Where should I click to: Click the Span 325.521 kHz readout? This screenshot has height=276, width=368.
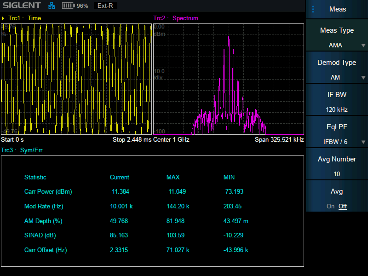coord(279,139)
